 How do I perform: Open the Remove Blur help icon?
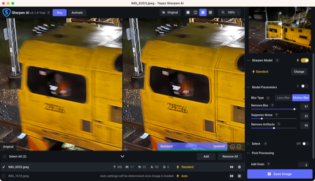pyautogui.click(x=272, y=105)
